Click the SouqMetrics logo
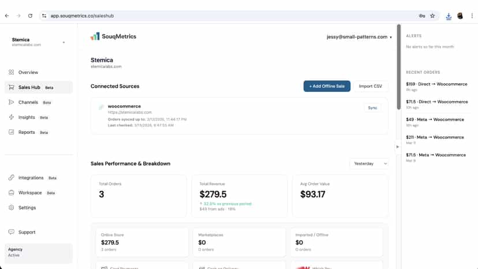Image resolution: width=478 pixels, height=269 pixels. pos(113,36)
